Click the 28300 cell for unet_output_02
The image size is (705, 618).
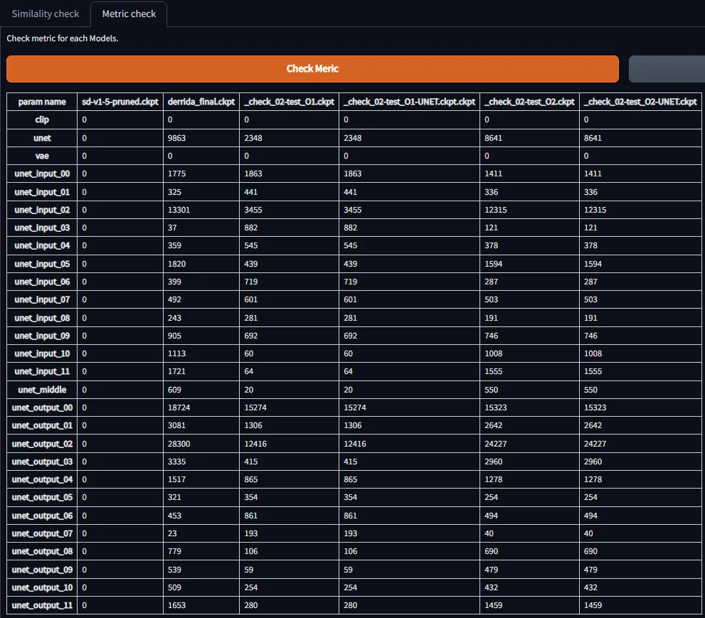(201, 444)
